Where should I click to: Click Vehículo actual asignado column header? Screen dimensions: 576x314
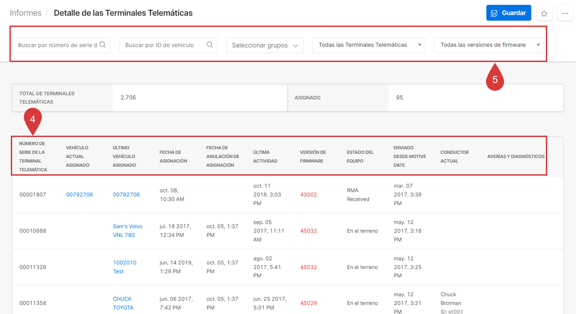(78, 156)
